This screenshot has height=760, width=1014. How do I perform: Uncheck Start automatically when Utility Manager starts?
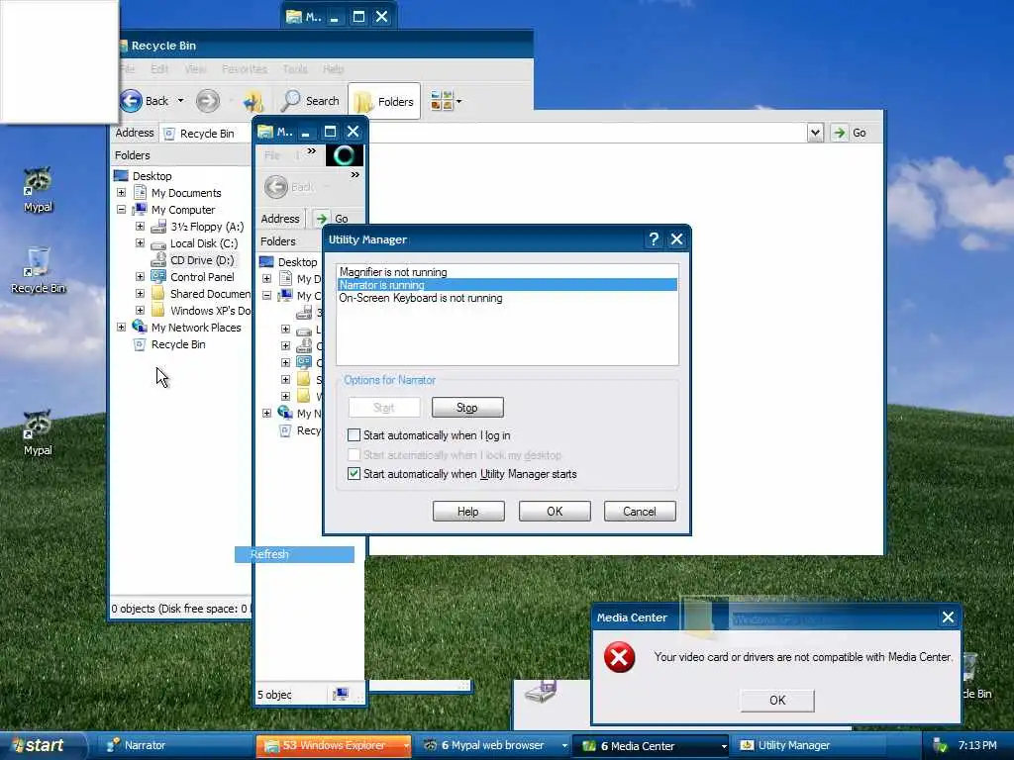click(354, 474)
